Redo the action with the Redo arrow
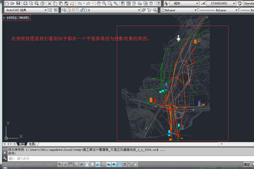The image size is (254, 169). 88,3
